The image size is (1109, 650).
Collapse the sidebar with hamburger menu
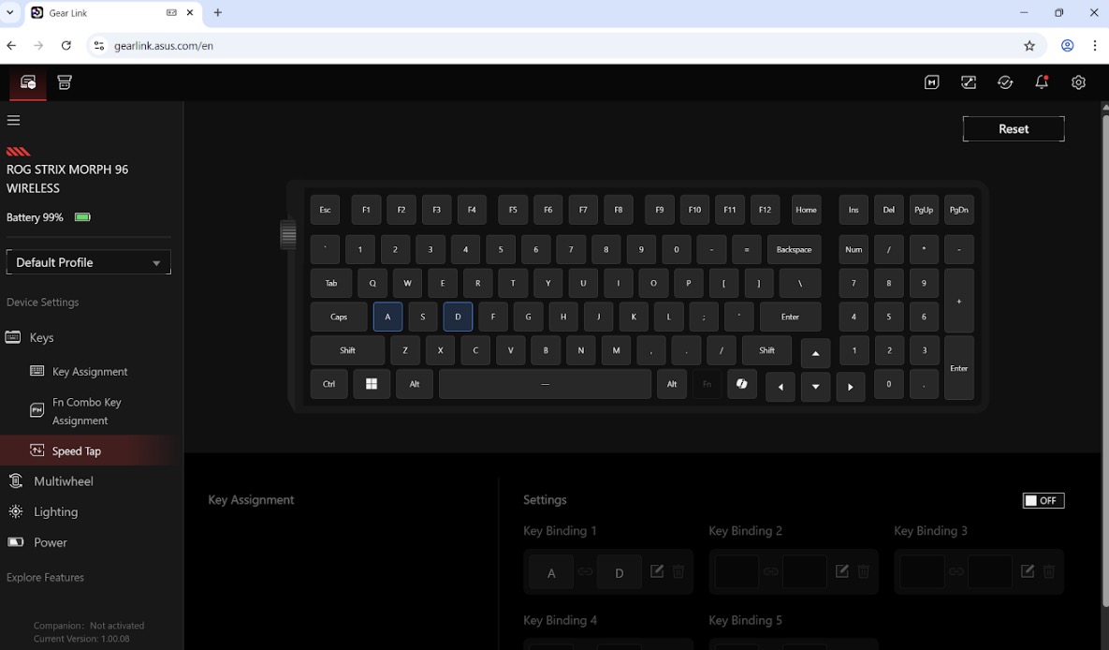[x=13, y=121]
